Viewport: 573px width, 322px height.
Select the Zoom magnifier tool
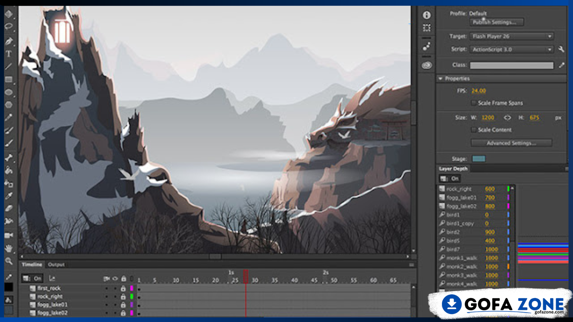pos(9,261)
